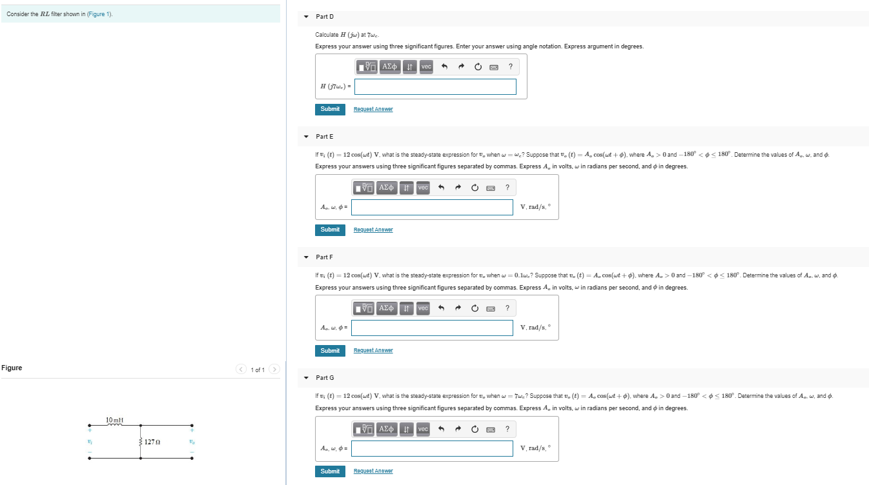Collapse the Part D section
The height and width of the screenshot is (485, 869).
pyautogui.click(x=306, y=16)
